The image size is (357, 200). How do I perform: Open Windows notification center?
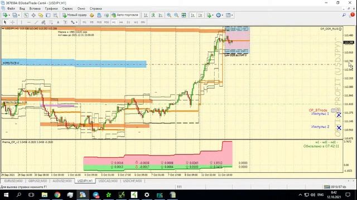pos(348,195)
